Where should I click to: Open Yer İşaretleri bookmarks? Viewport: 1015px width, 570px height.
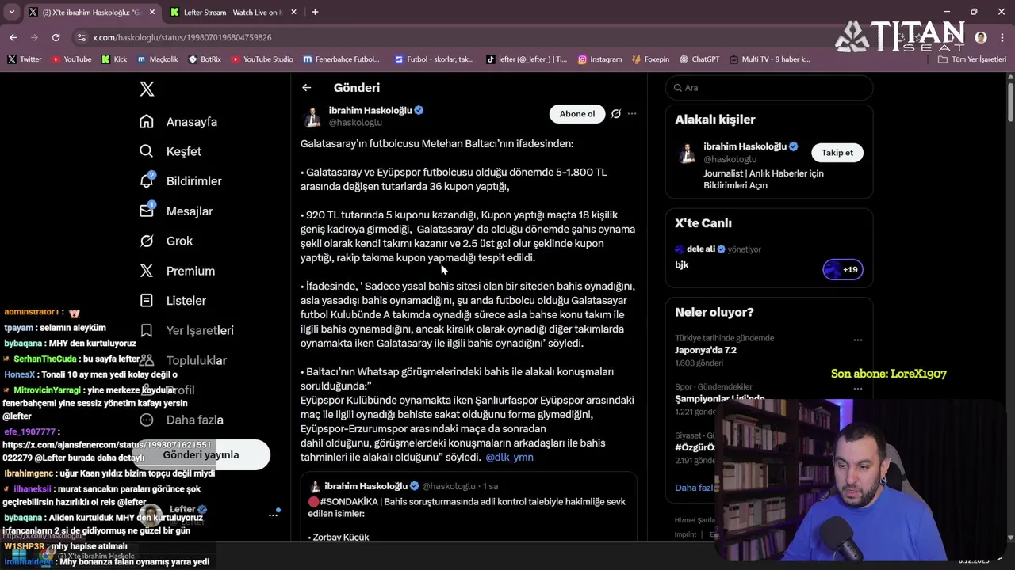point(186,330)
